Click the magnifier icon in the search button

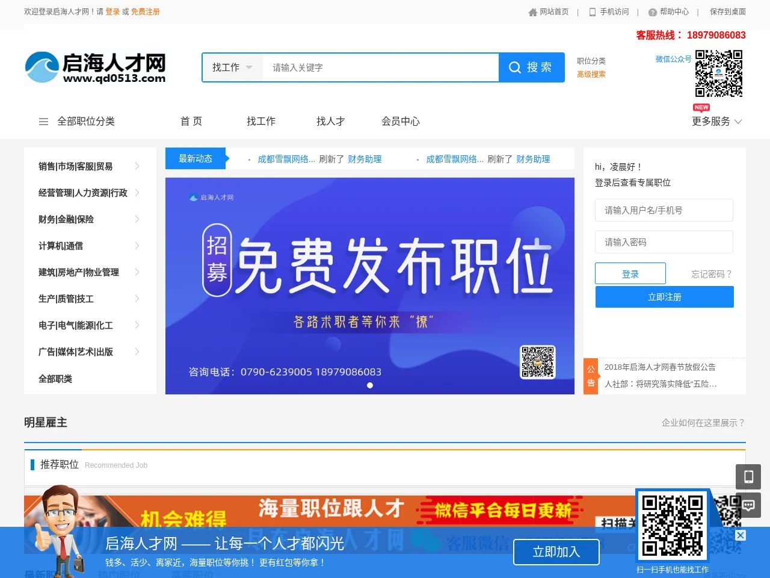pos(515,67)
